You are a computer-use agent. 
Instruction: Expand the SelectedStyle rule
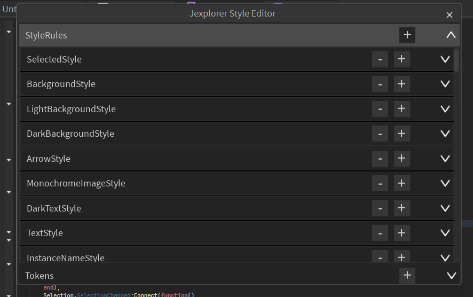click(445, 59)
